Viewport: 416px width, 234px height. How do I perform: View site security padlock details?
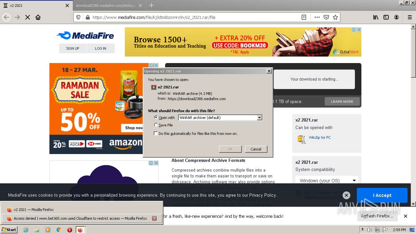pos(87,17)
